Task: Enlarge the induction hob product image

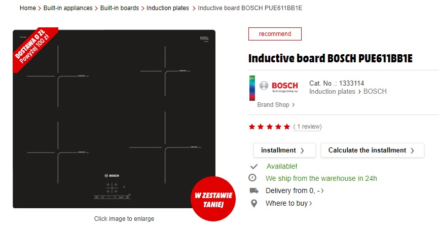Action: point(114,119)
